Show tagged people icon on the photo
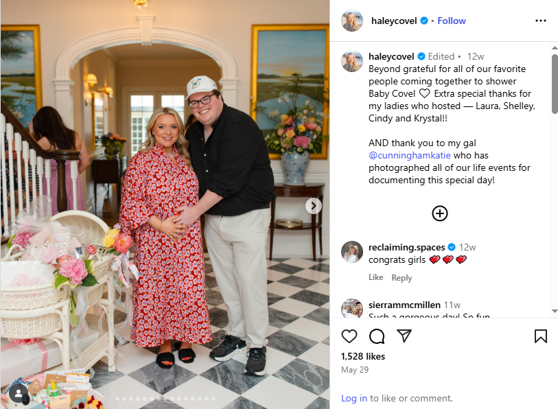Screen dimensions: 558x409 [18, 394]
